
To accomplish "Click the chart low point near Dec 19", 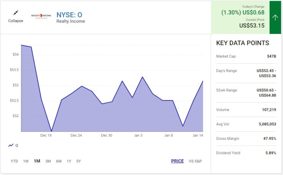I will pyautogui.click(x=51, y=131).
